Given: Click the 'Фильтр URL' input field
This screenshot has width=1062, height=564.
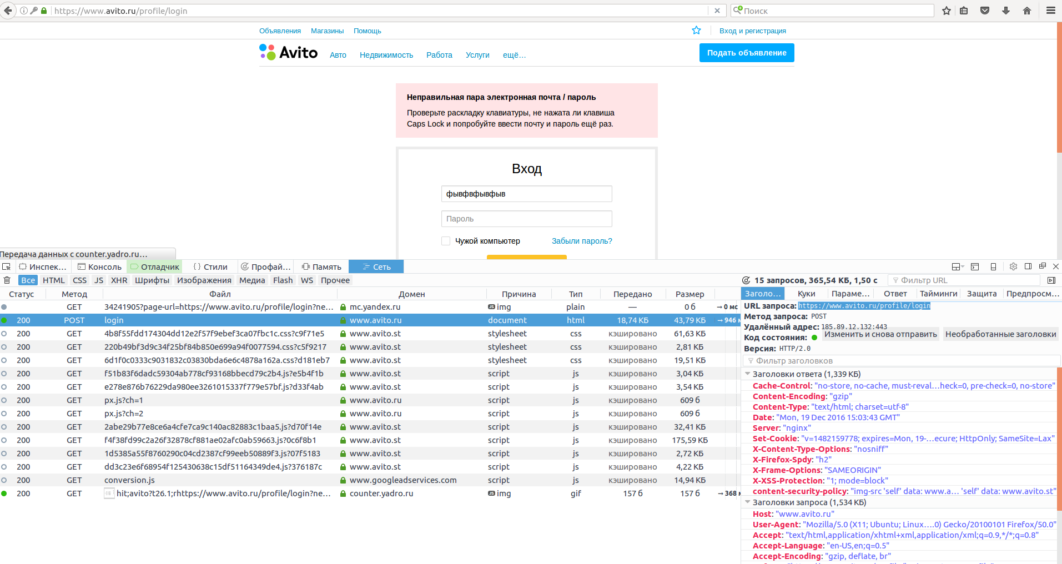Looking at the screenshot, I should click(964, 280).
